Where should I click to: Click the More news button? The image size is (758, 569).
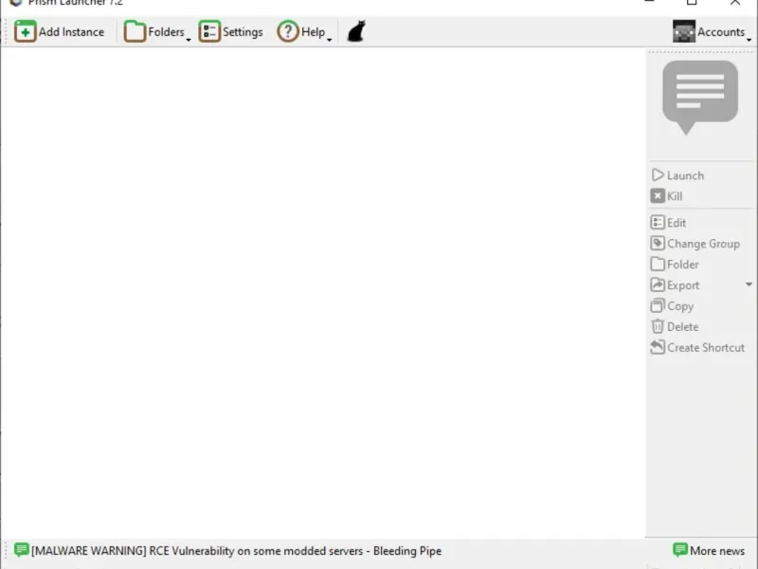(x=709, y=551)
